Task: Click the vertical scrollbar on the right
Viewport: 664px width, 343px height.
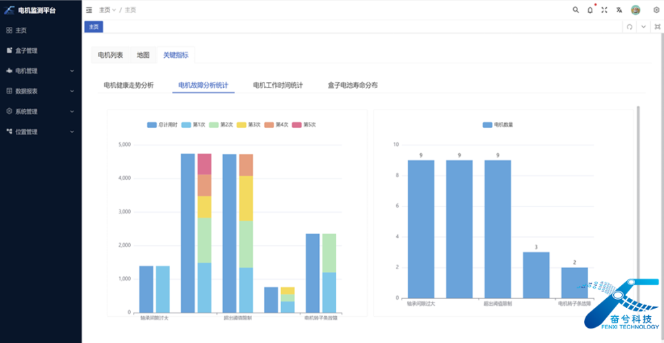Action: point(638,207)
